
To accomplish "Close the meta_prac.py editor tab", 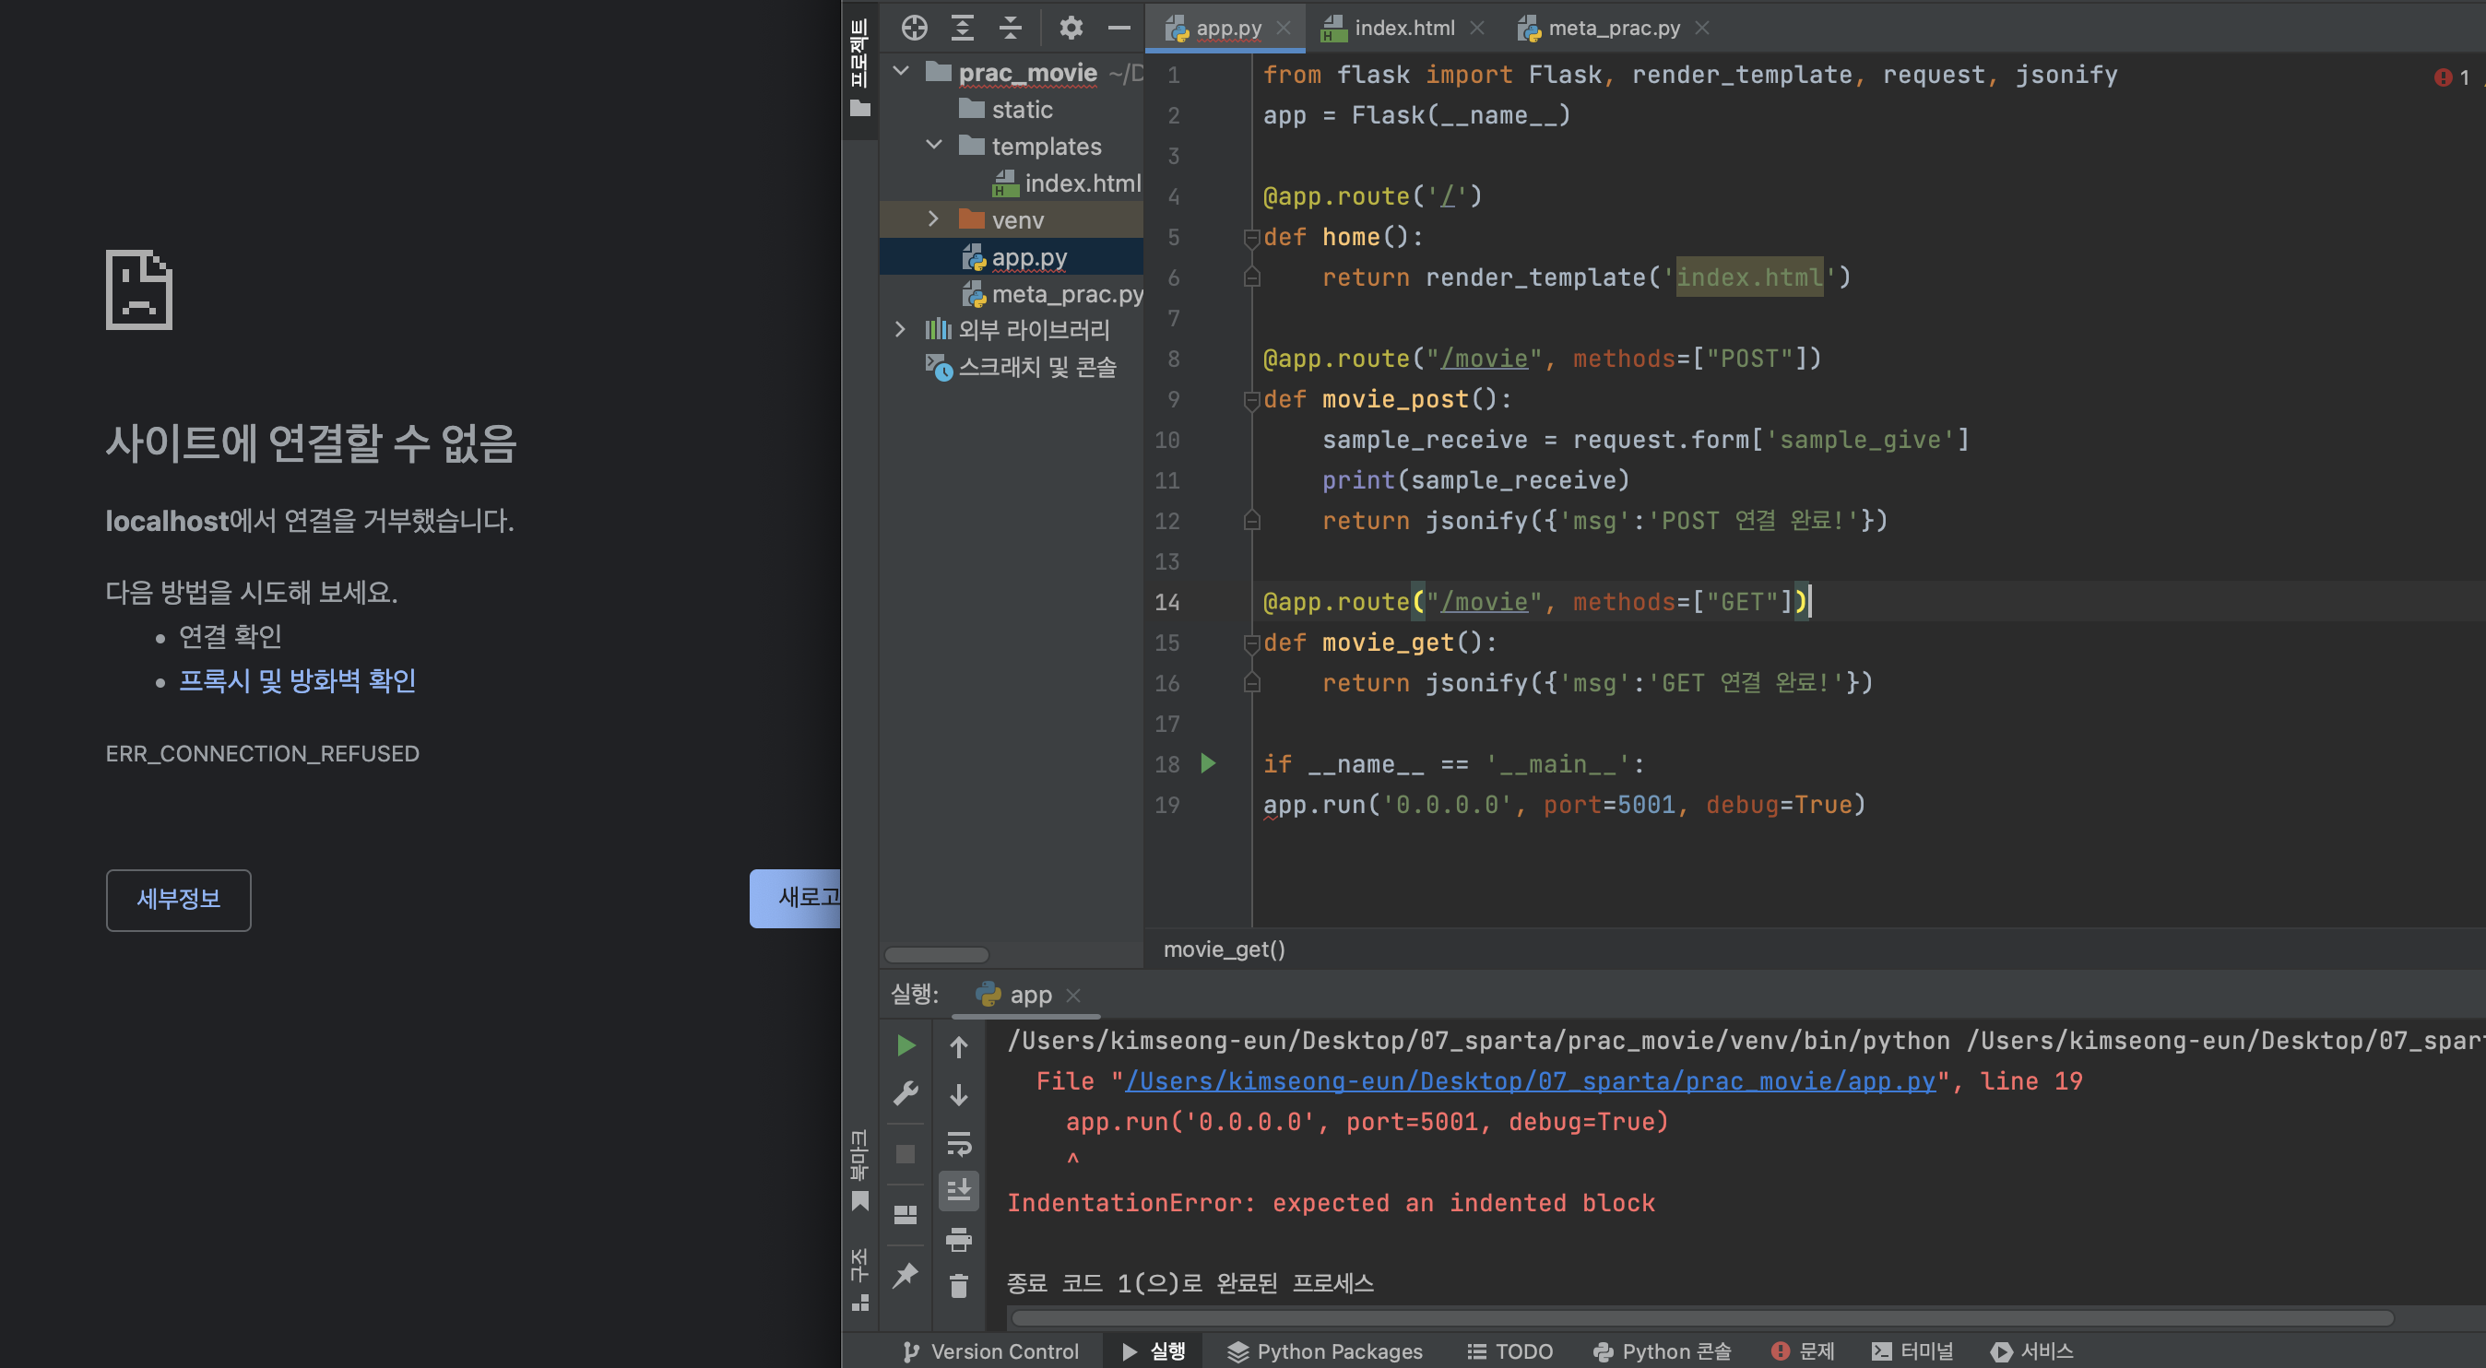I will click(1702, 28).
